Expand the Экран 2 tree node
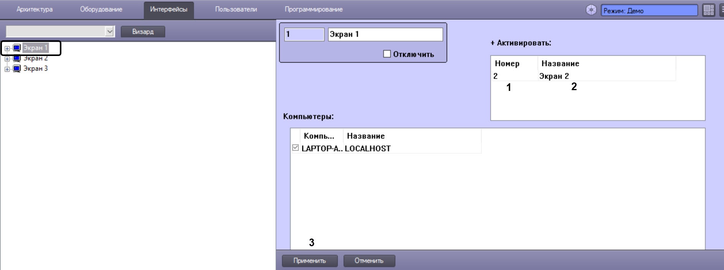724x270 pixels. coord(7,59)
